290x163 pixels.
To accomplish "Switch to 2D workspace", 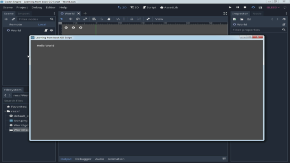I will point(122,7).
